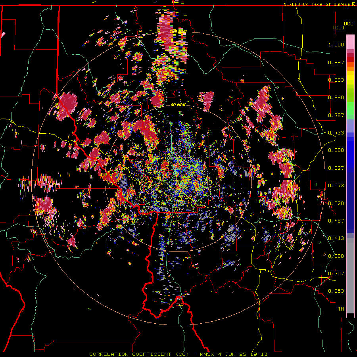Select the 0.840 scale value
Image resolution: width=357 pixels, height=357 pixels.
(x=336, y=98)
